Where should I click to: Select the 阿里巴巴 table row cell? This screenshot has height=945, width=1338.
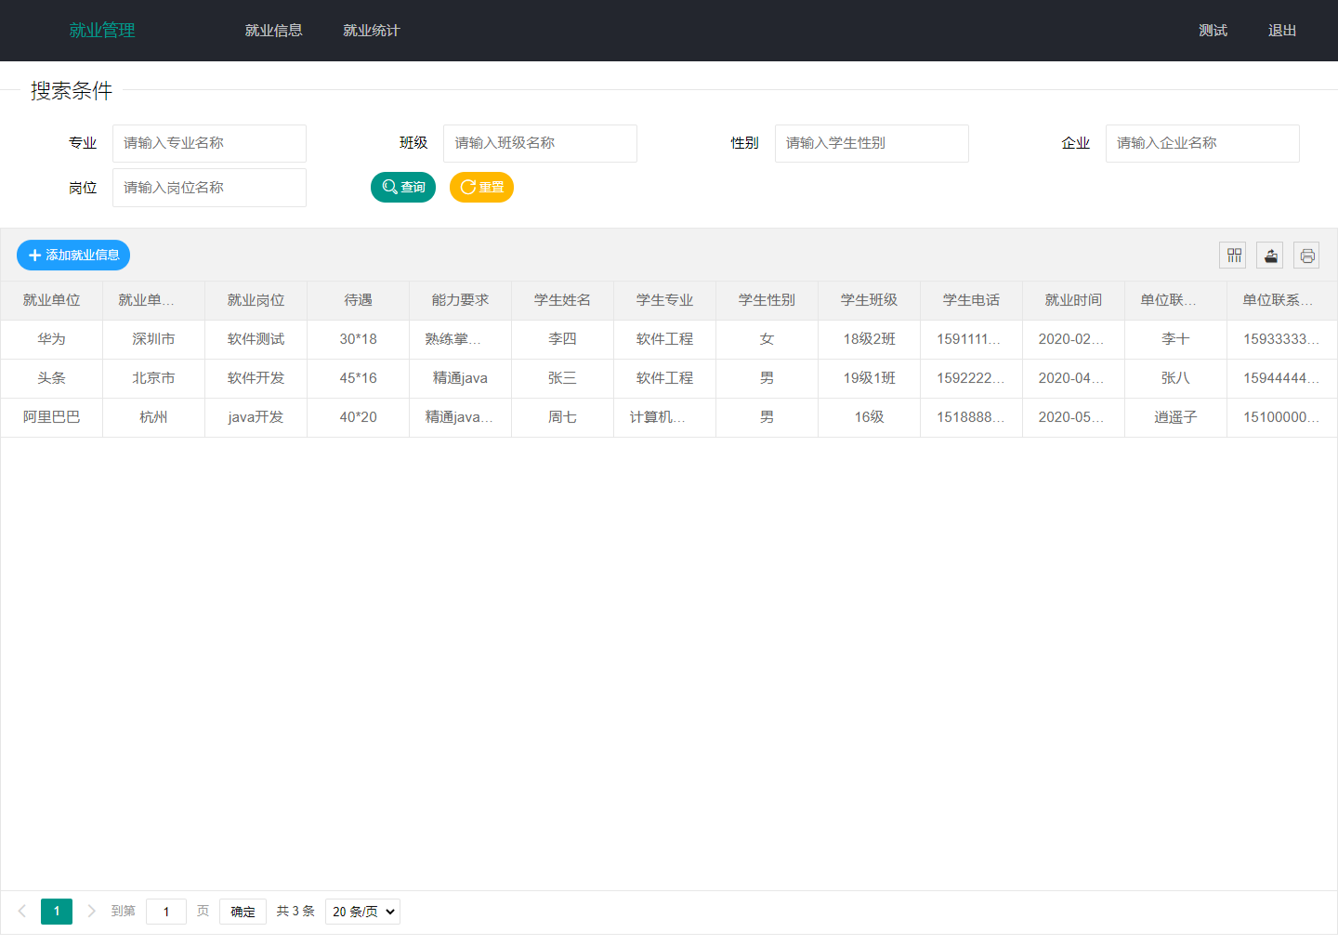52,417
